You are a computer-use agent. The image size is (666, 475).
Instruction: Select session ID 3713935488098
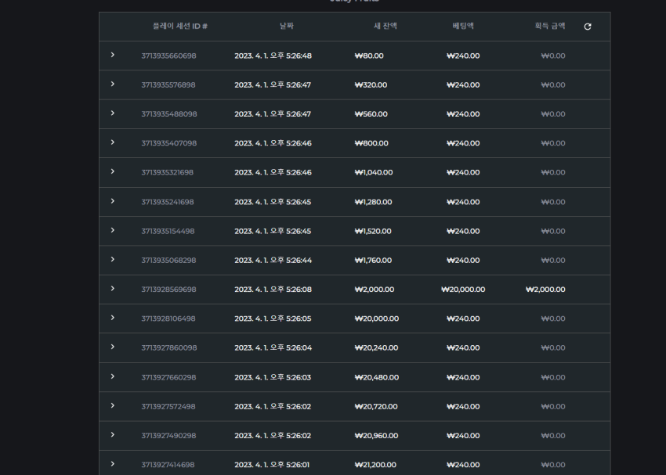click(x=169, y=114)
